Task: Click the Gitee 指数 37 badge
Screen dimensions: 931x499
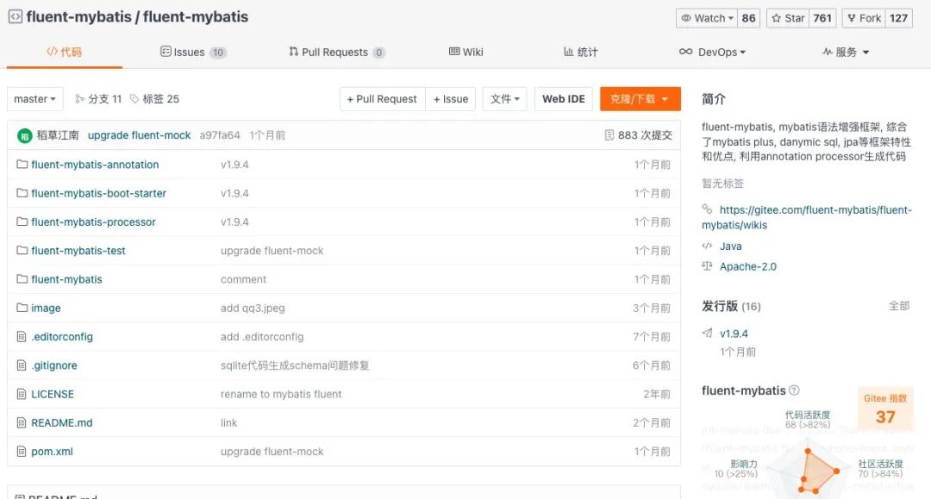Action: [x=885, y=409]
